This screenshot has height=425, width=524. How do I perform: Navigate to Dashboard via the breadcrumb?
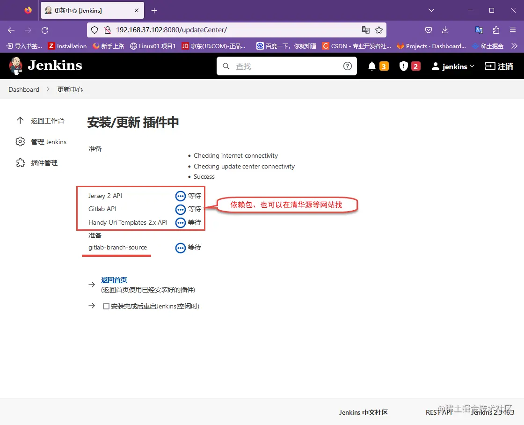point(24,89)
